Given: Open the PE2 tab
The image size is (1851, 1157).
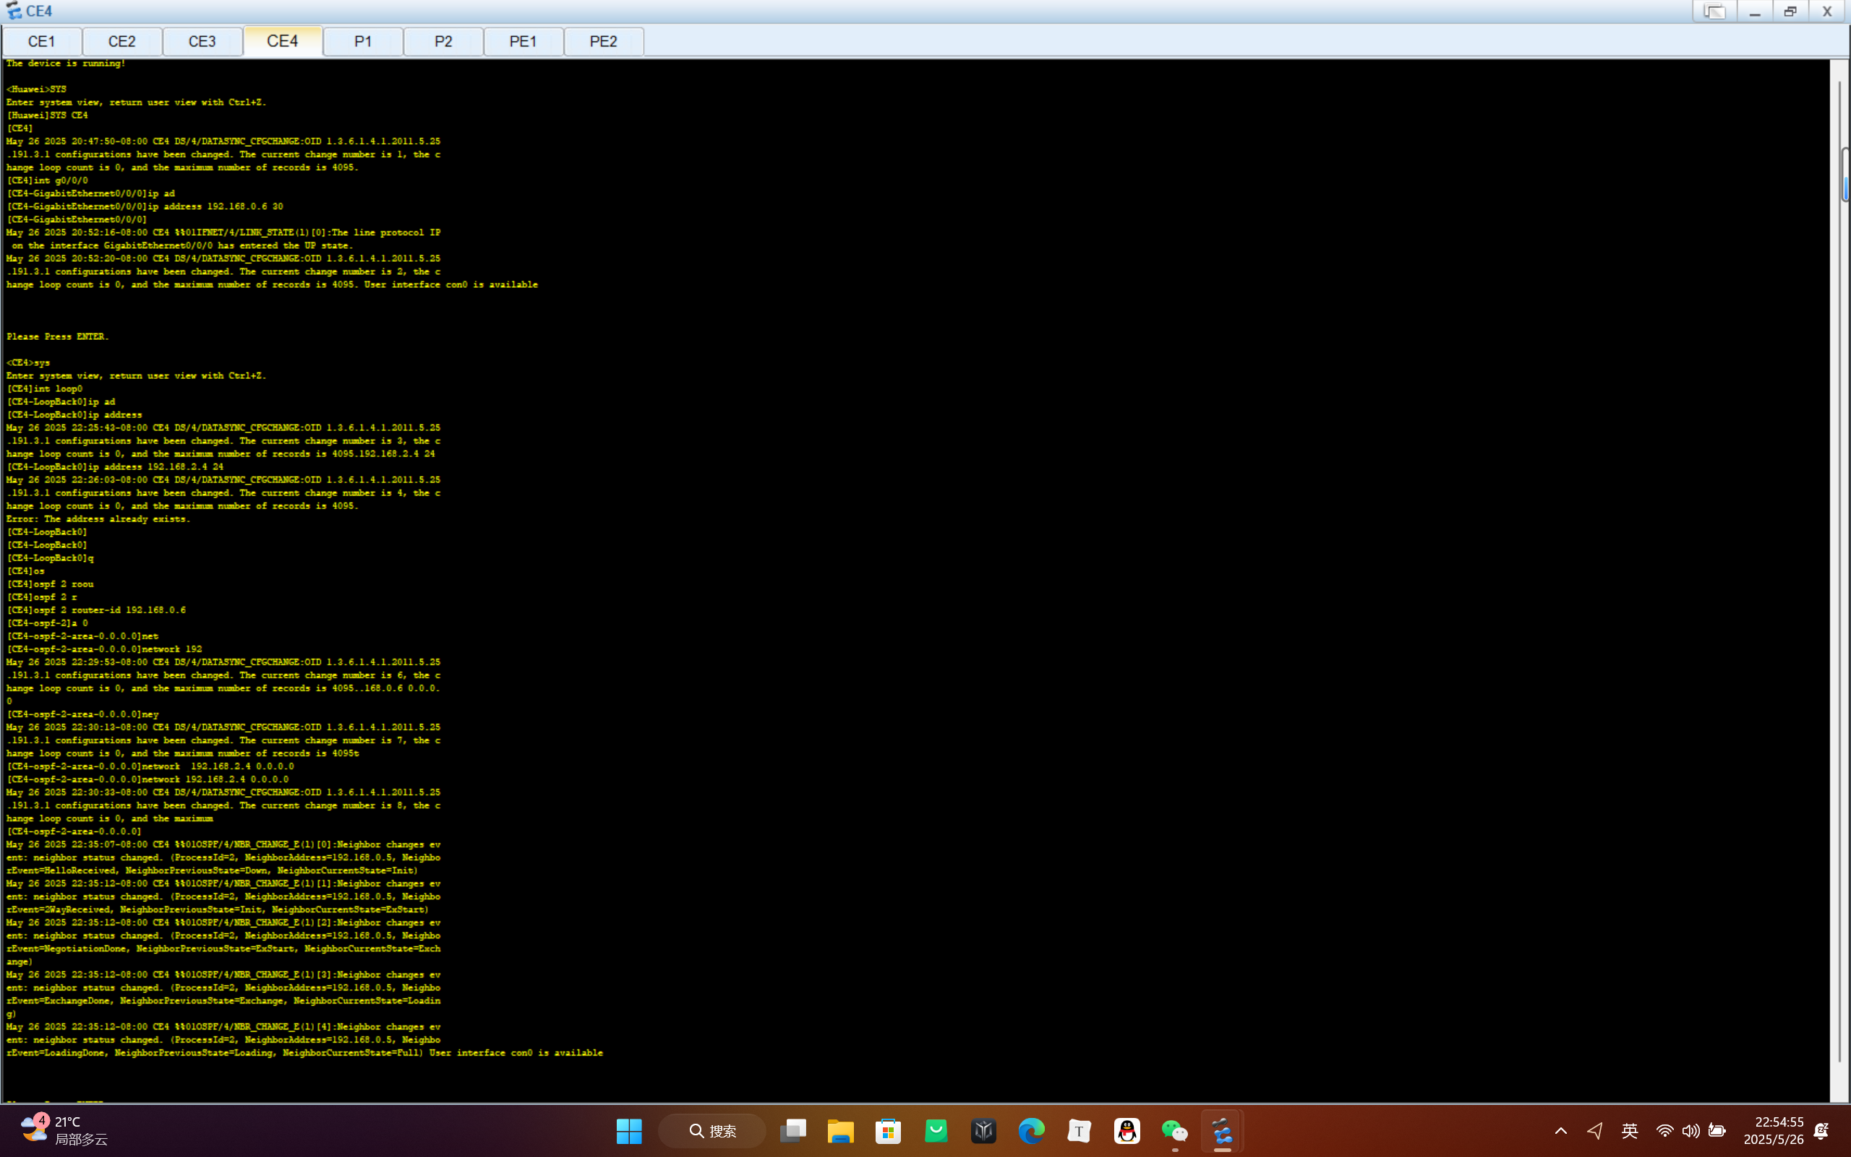Looking at the screenshot, I should 604,41.
